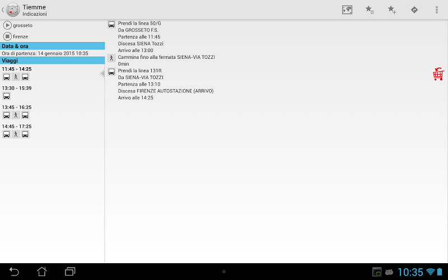This screenshot has height=280, width=448.
Task: Tap the red shopping cart icon
Action: point(438,74)
